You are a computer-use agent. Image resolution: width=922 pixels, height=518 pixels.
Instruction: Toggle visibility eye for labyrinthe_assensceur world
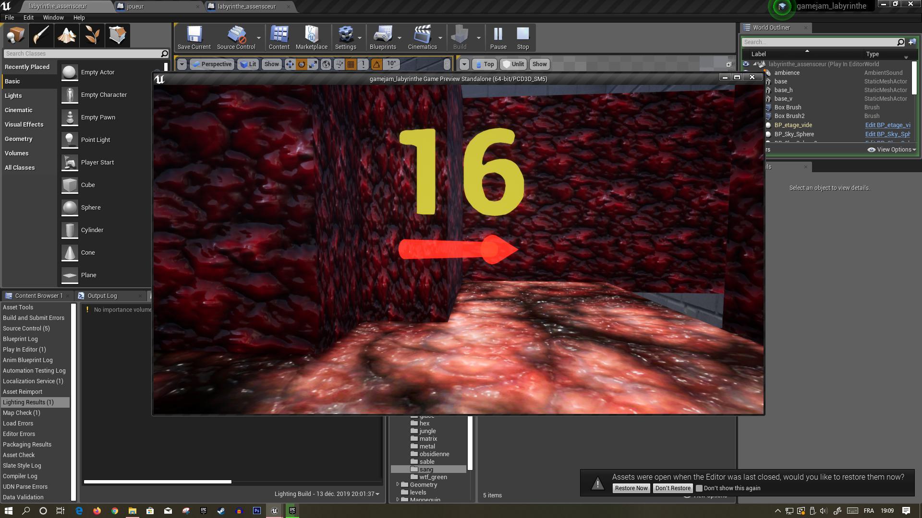click(x=746, y=64)
